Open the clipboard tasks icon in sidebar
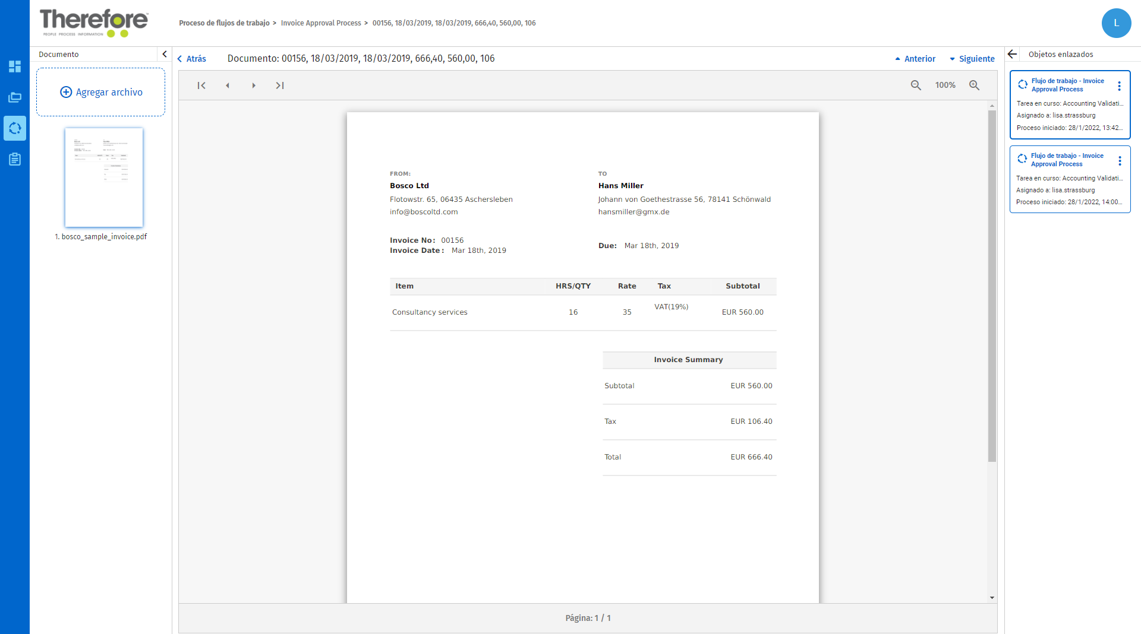Image resolution: width=1141 pixels, height=634 pixels. pyautogui.click(x=15, y=159)
